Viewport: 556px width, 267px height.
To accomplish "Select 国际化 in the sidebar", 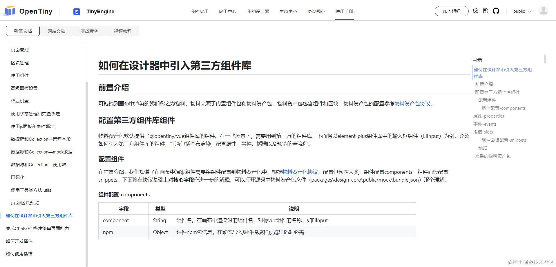I will (x=17, y=177).
